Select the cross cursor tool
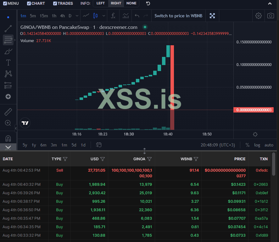279x242 pixels. [8, 17]
